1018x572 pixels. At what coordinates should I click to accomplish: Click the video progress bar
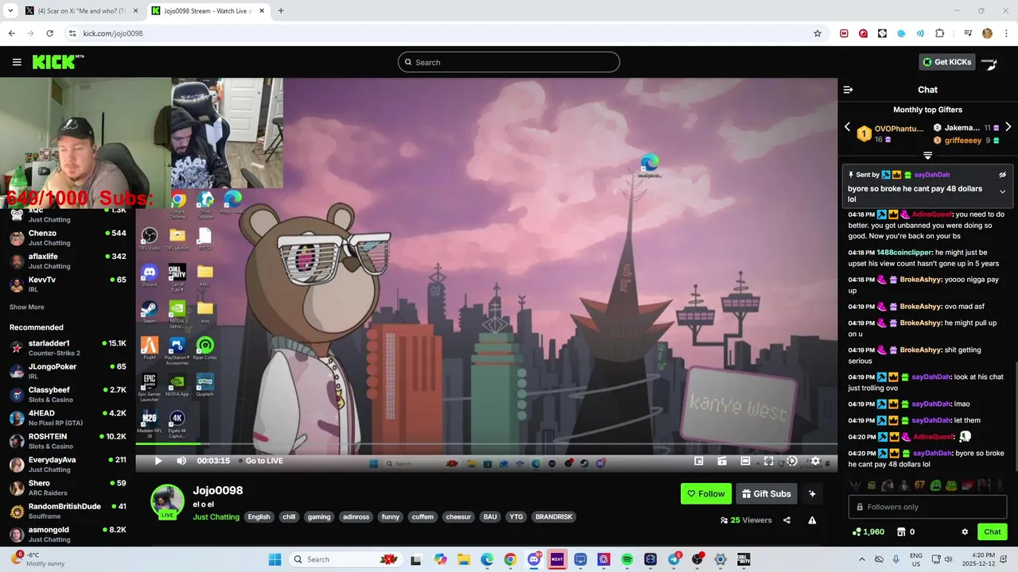pos(486,444)
